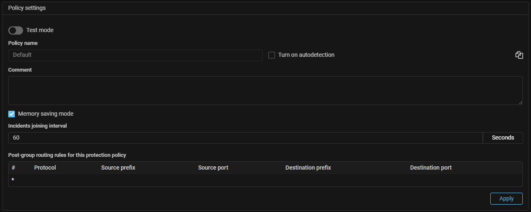The width and height of the screenshot is (531, 212).
Task: Click the Protocol column header
Action: [x=45, y=168]
